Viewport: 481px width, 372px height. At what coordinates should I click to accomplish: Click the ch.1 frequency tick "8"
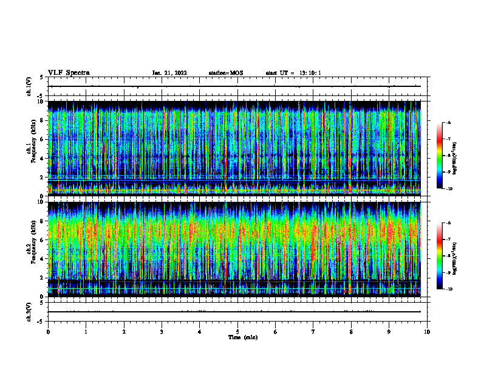click(x=43, y=120)
